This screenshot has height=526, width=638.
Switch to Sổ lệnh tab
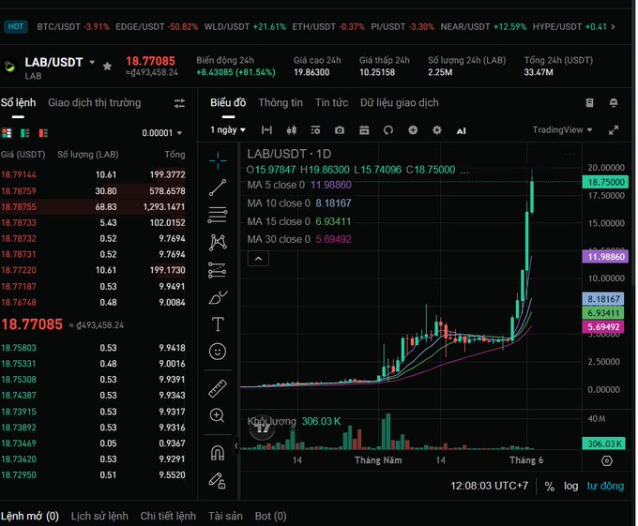(x=18, y=103)
